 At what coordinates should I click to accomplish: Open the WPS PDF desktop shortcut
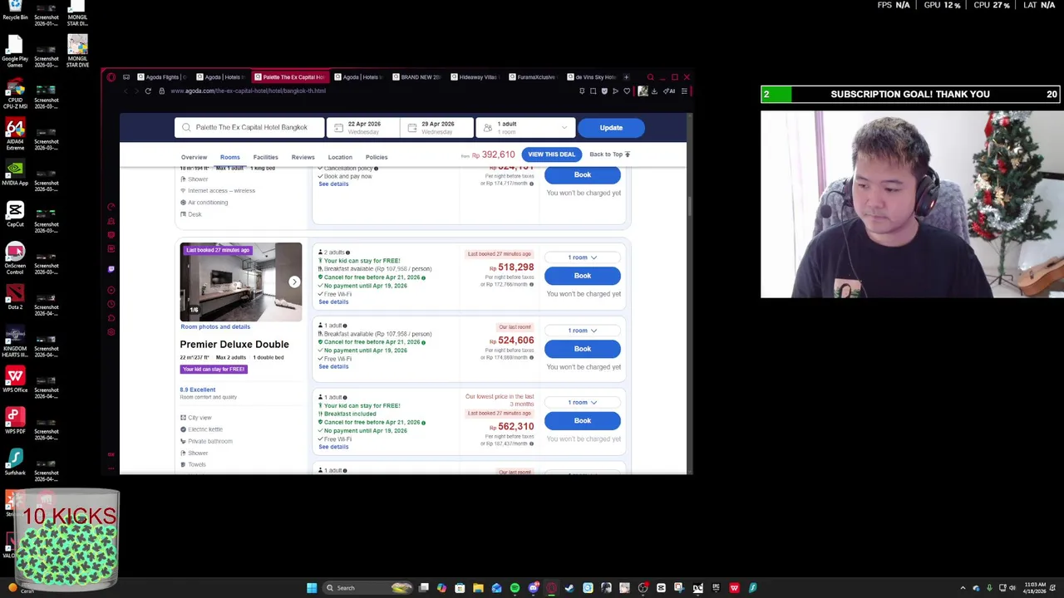click(15, 422)
